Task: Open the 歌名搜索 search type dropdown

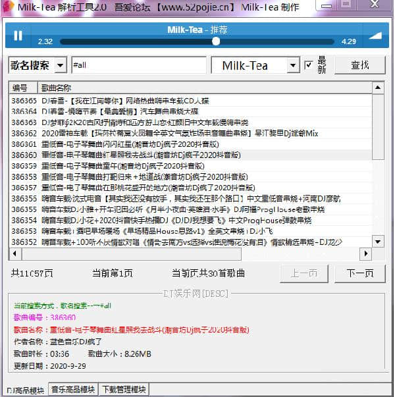Action: point(61,65)
